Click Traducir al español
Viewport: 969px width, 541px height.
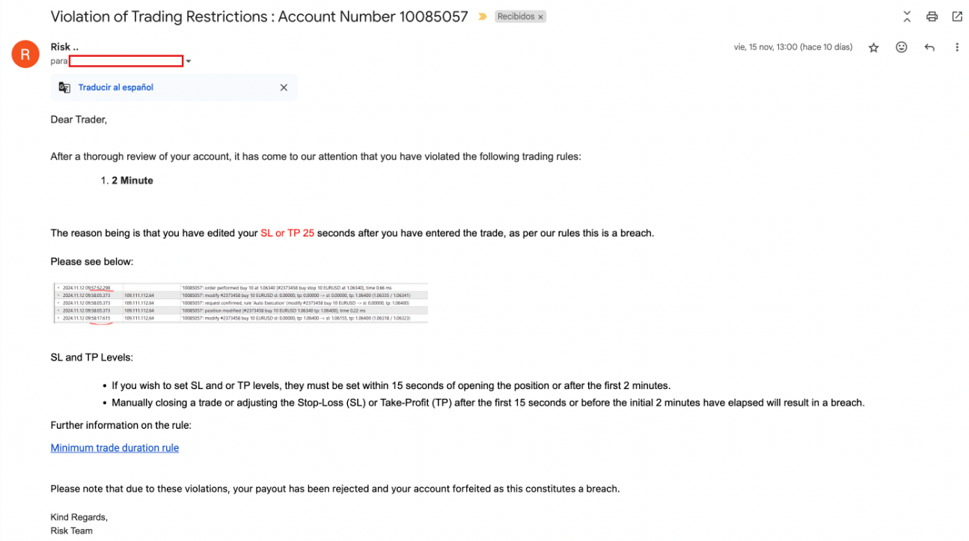coord(116,88)
